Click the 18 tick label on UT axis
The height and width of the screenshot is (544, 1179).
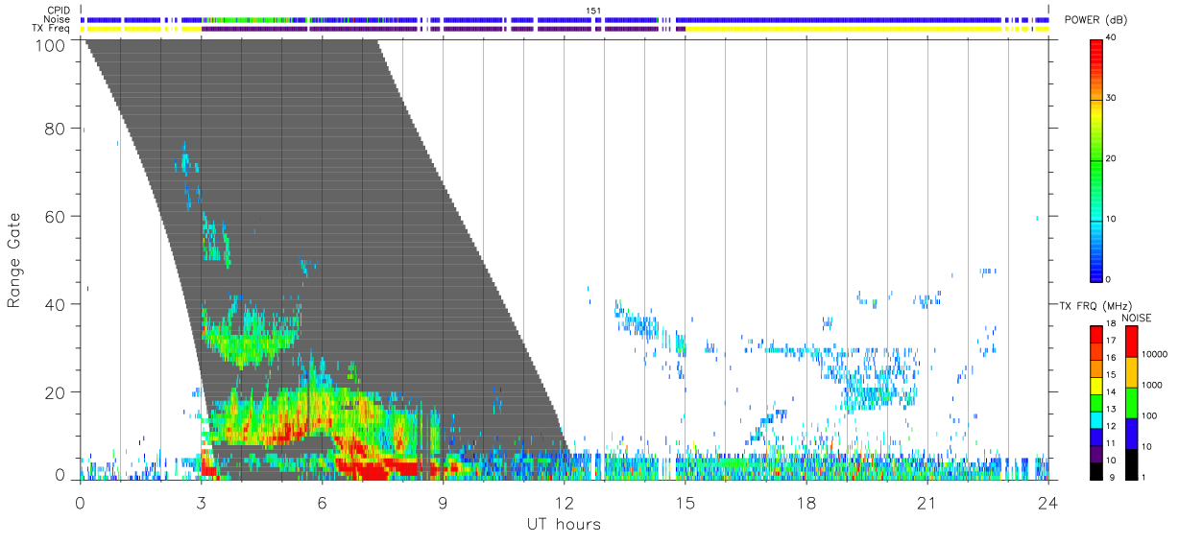pyautogui.click(x=806, y=502)
